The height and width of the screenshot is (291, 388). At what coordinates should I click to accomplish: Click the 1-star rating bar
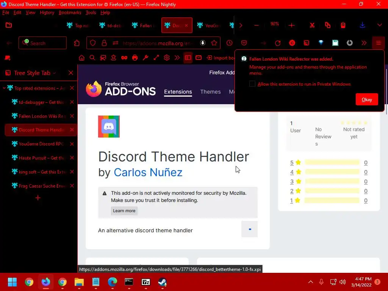pyautogui.click(x=332, y=200)
